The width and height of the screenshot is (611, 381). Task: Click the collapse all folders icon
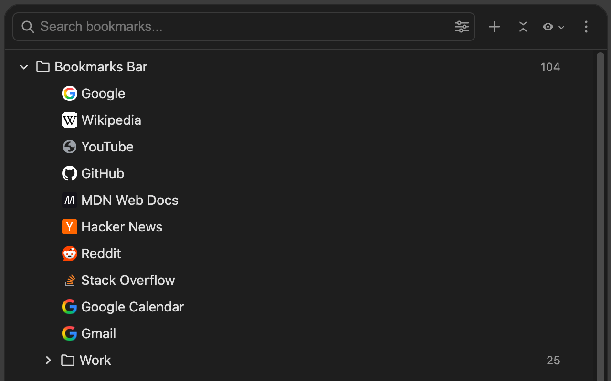point(523,27)
